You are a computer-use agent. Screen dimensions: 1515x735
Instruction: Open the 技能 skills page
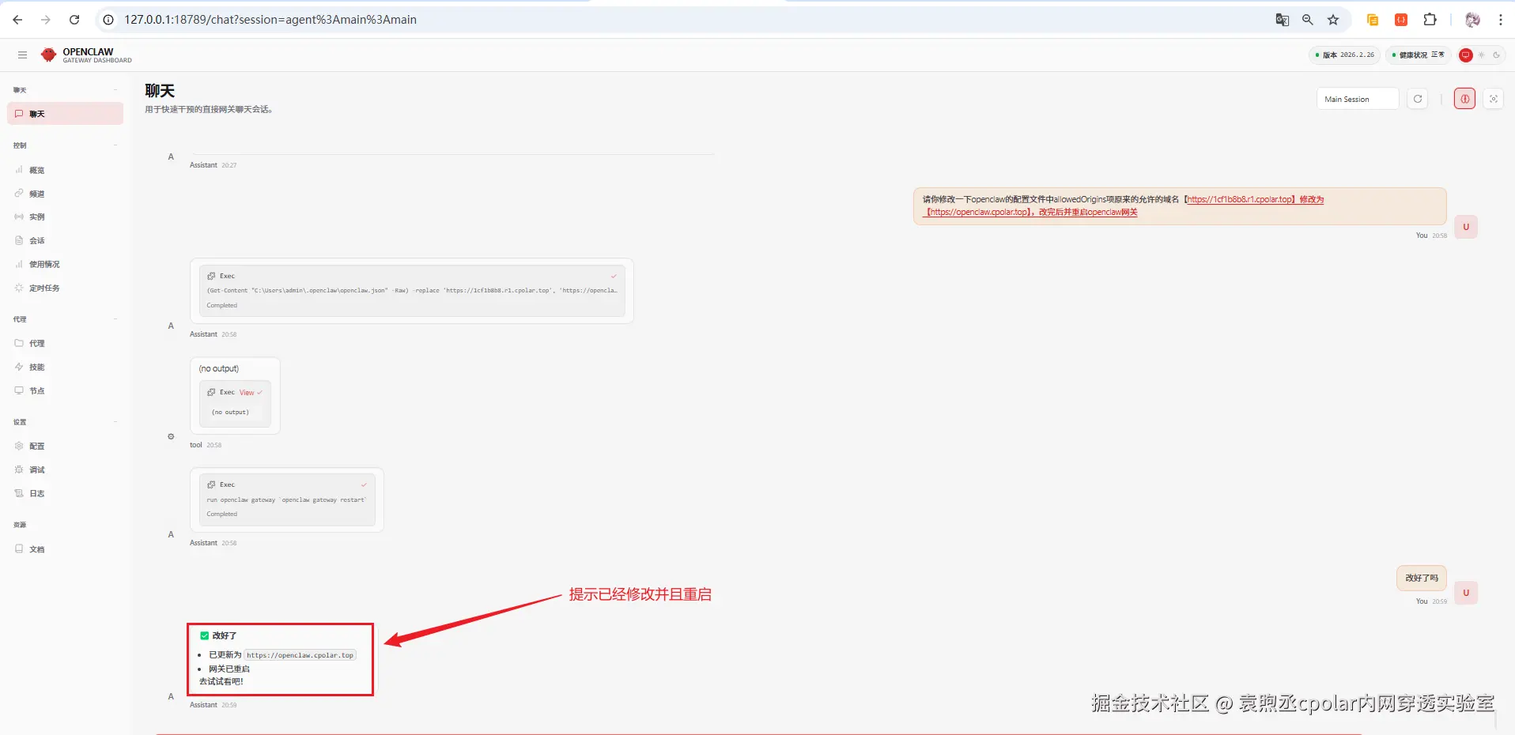pyautogui.click(x=66, y=367)
